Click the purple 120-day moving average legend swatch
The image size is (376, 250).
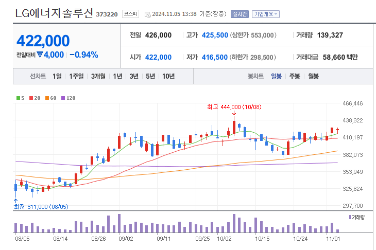click(63, 98)
